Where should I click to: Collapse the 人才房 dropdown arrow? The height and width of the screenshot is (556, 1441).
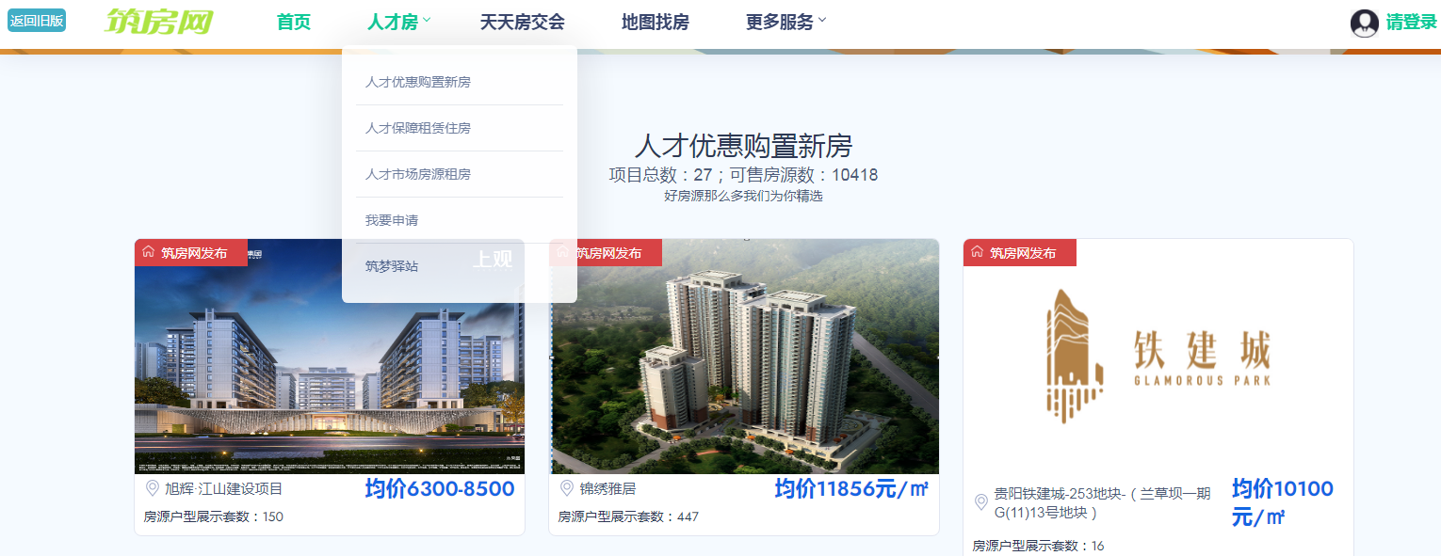[427, 20]
